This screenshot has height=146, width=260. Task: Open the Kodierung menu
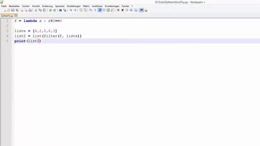(47, 6)
